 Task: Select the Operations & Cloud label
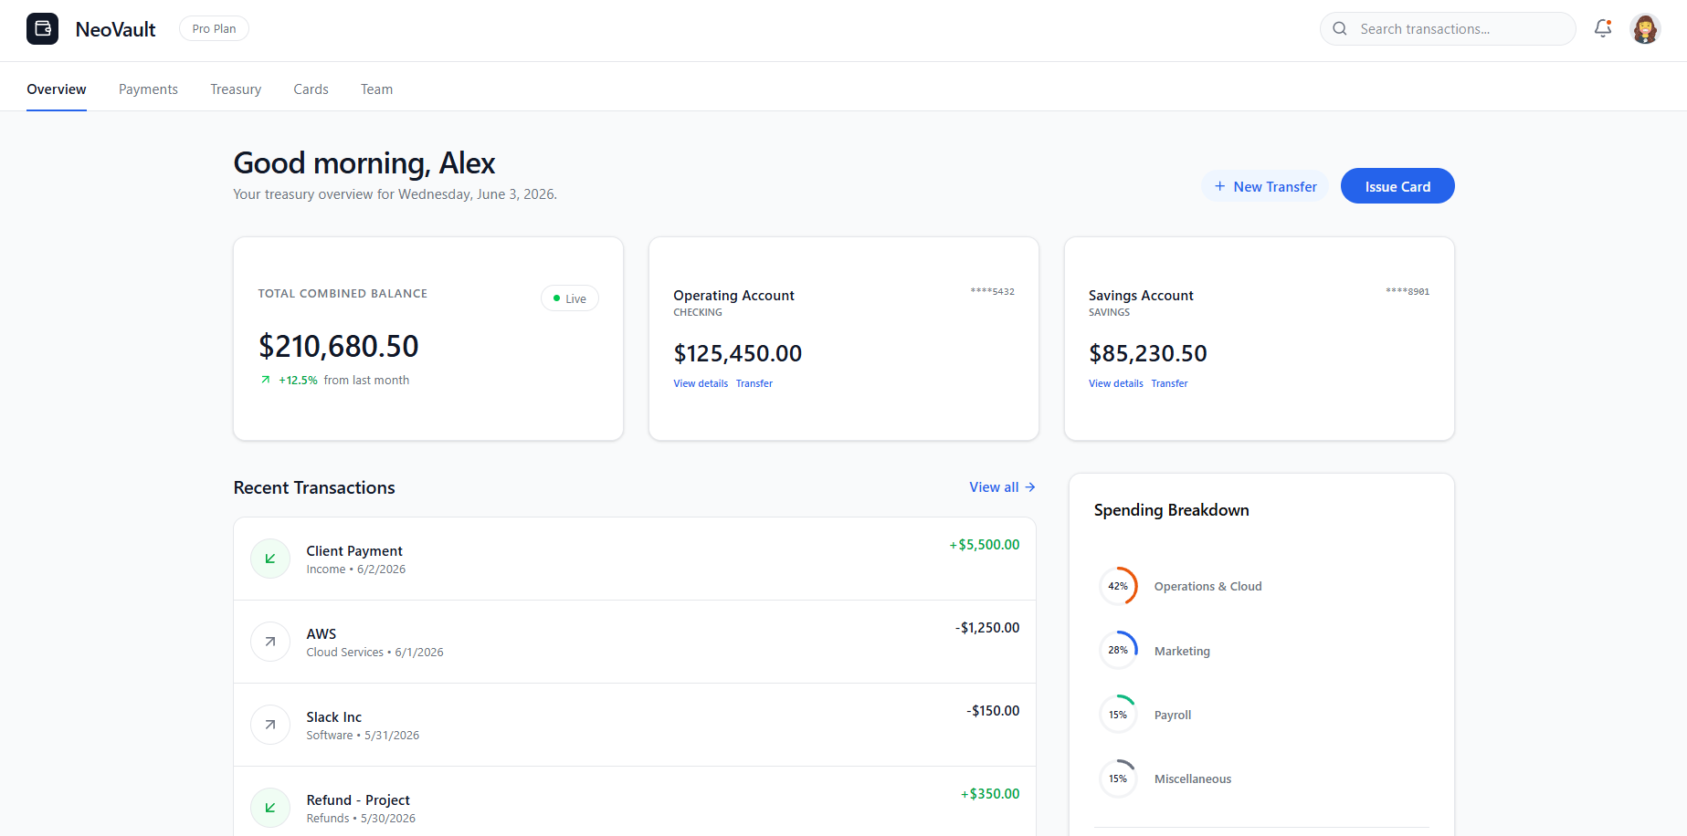1208,587
